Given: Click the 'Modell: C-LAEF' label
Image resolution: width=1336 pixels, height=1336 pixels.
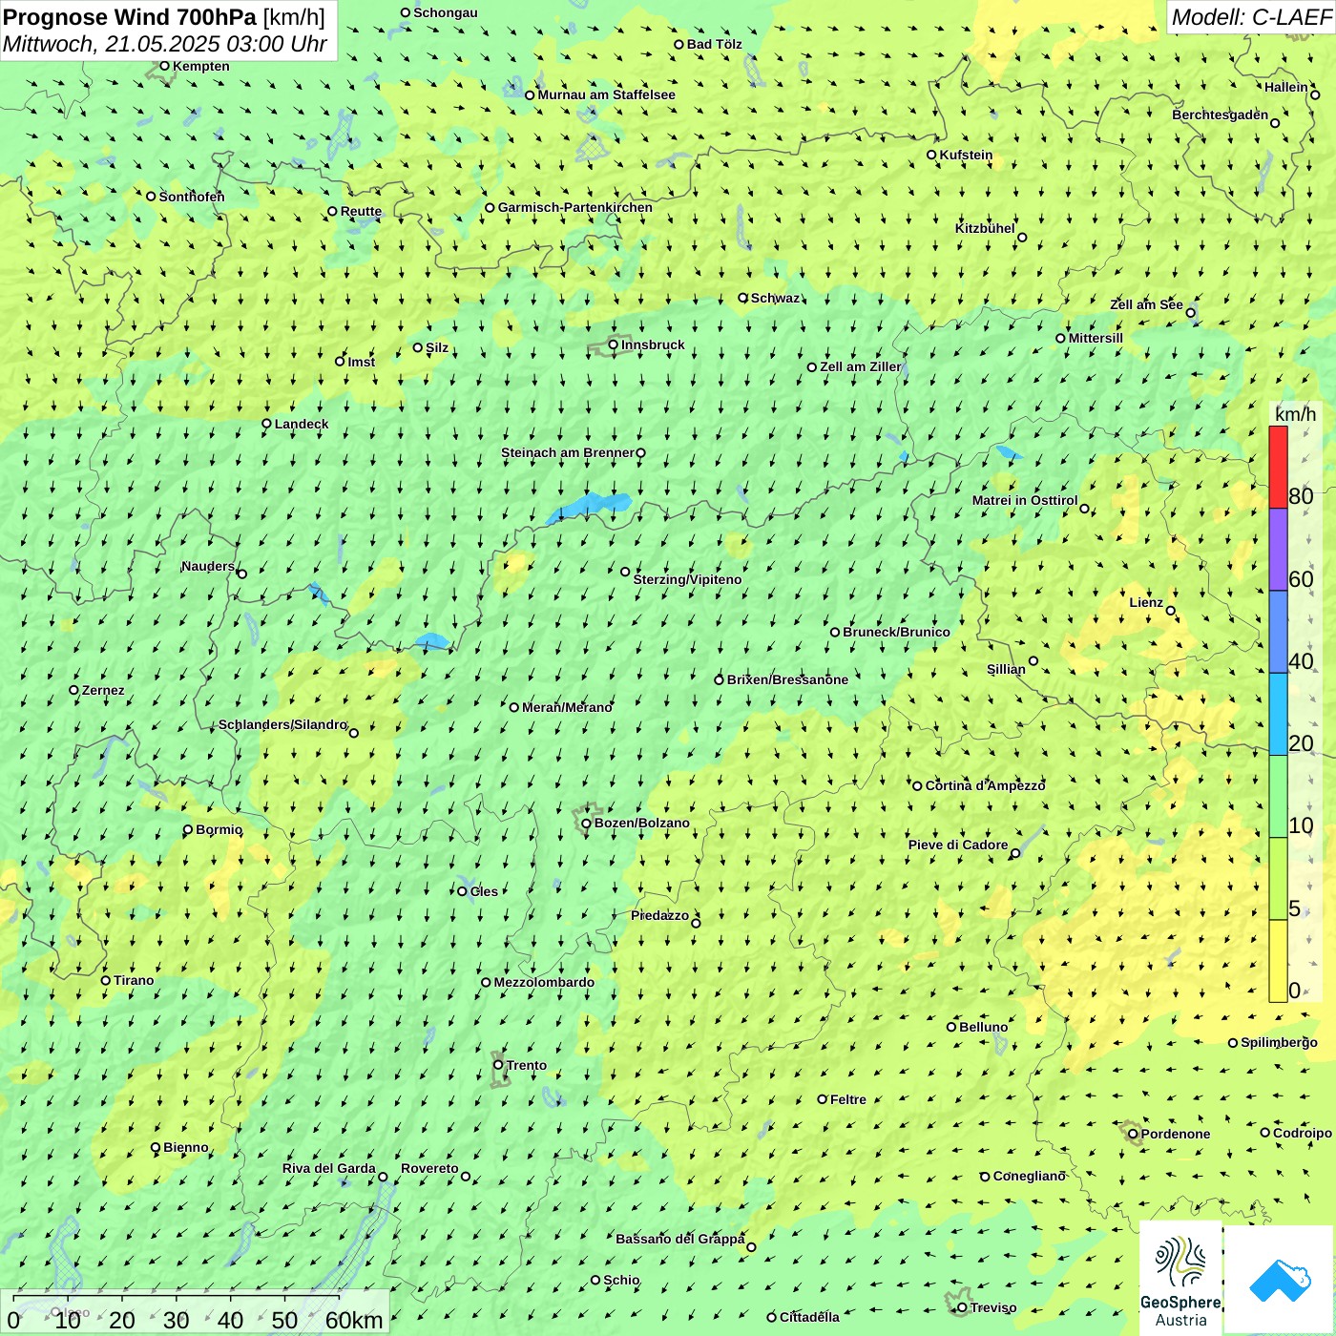Looking at the screenshot, I should [1251, 17].
